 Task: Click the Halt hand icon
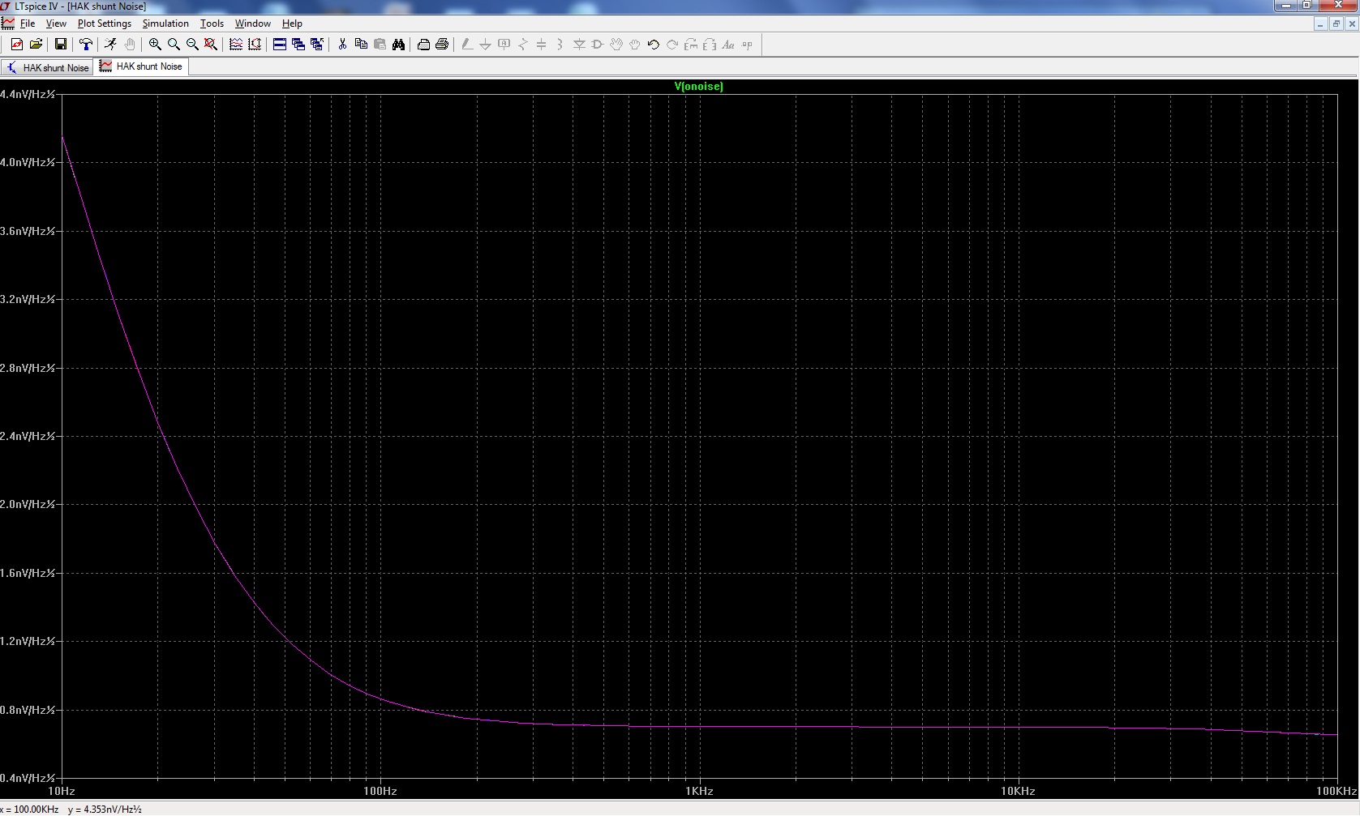[x=129, y=45]
